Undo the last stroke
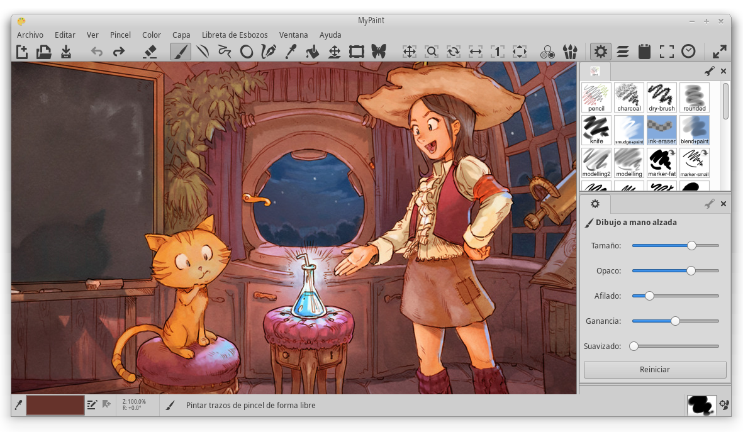743x432 pixels. [x=97, y=52]
